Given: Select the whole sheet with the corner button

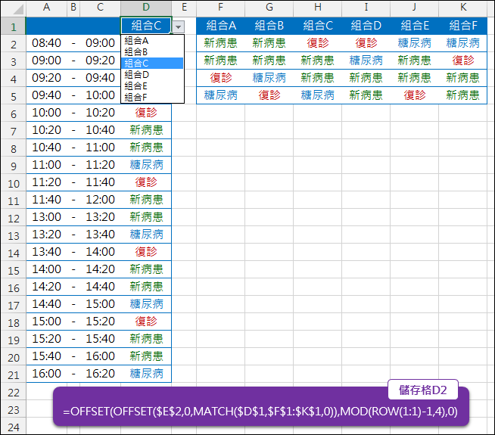Looking at the screenshot, I should click(x=14, y=8).
